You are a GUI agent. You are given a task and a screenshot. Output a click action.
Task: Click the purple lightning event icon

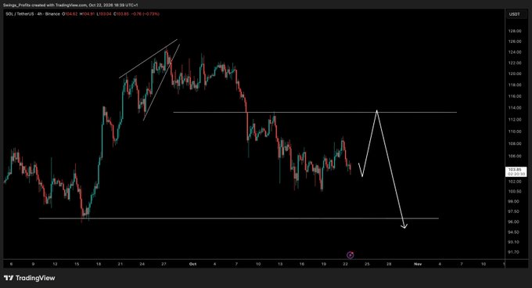click(350, 255)
